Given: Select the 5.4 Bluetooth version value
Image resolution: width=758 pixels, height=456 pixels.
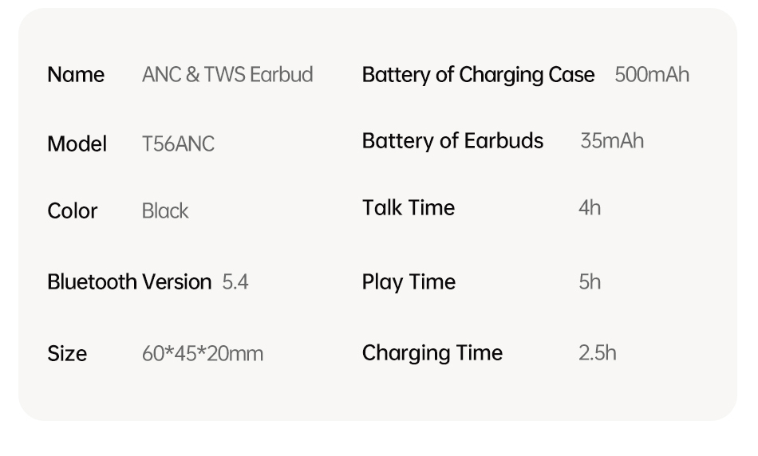Looking at the screenshot, I should (x=235, y=282).
